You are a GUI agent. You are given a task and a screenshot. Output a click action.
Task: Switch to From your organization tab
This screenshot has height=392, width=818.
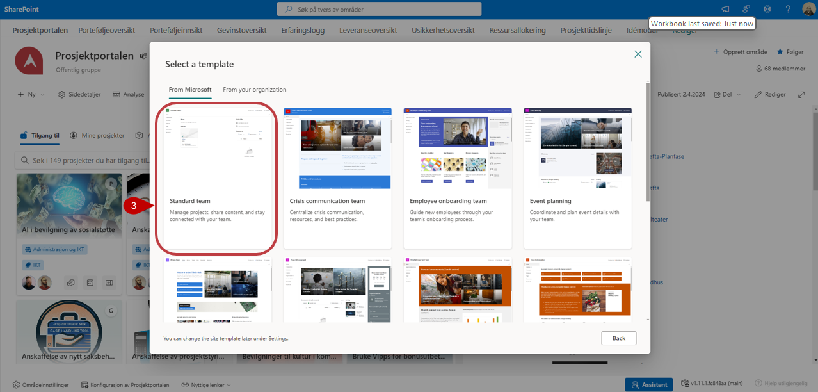coord(254,90)
